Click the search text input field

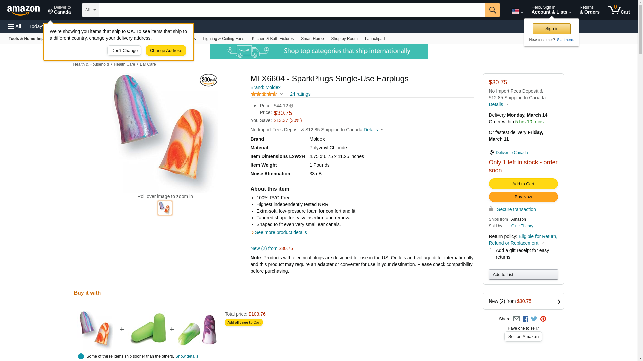pos(292,10)
